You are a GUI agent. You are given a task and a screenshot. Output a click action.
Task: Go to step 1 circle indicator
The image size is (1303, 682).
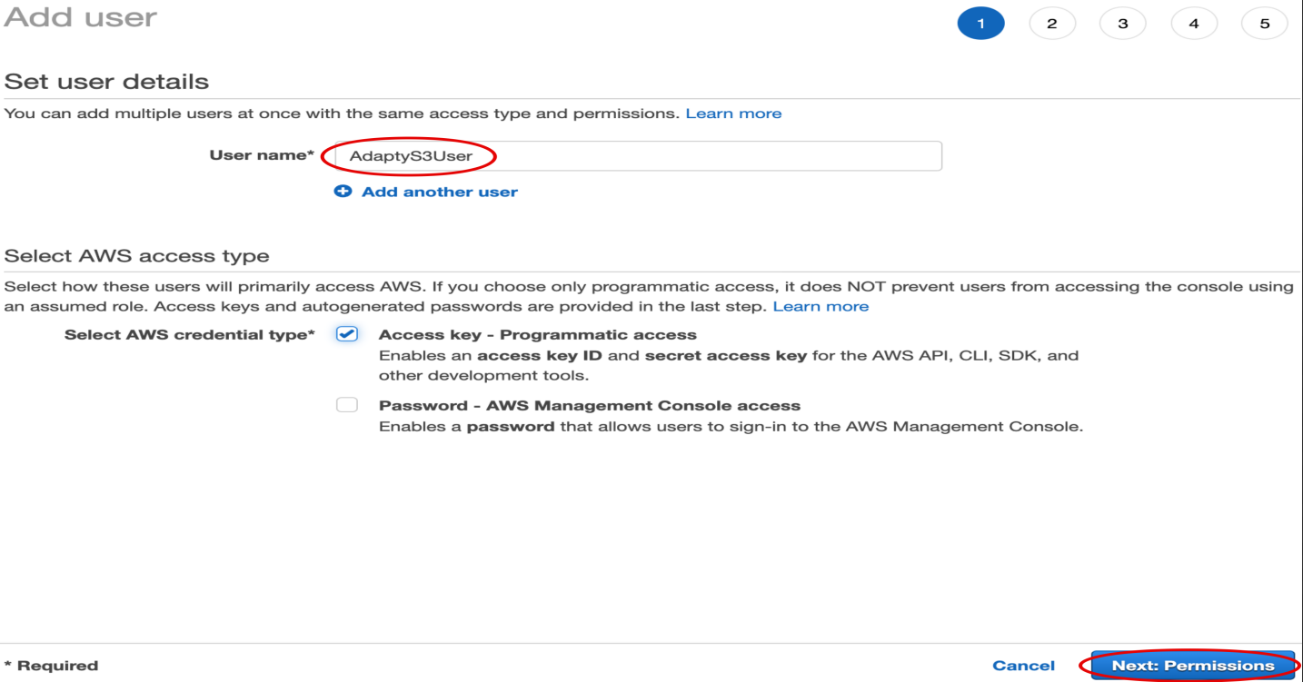coord(980,24)
